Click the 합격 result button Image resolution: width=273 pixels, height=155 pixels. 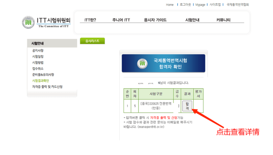[187, 106]
